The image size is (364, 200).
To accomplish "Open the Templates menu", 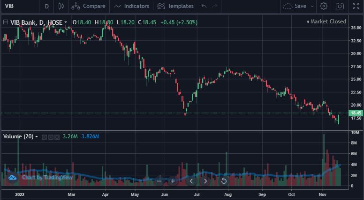I will point(175,6).
